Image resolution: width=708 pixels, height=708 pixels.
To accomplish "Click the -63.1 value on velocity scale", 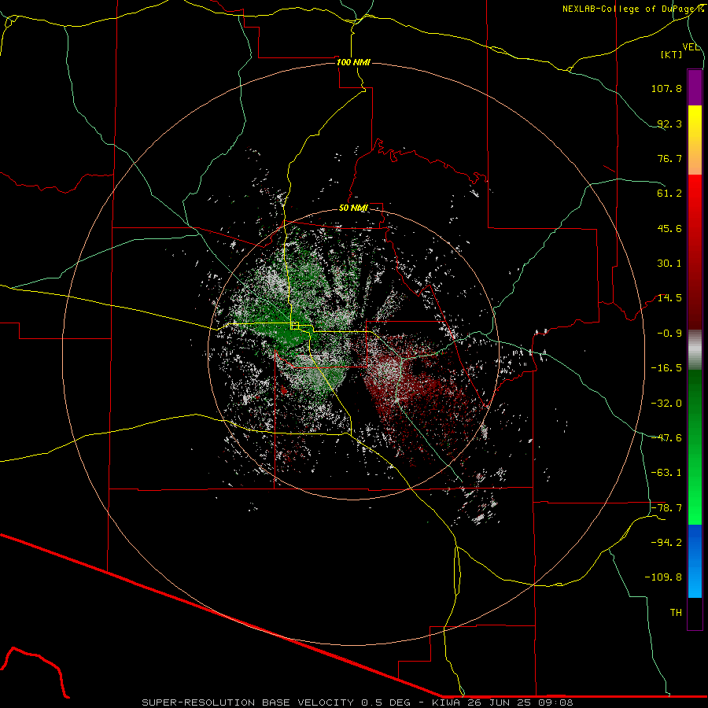I will click(x=666, y=473).
